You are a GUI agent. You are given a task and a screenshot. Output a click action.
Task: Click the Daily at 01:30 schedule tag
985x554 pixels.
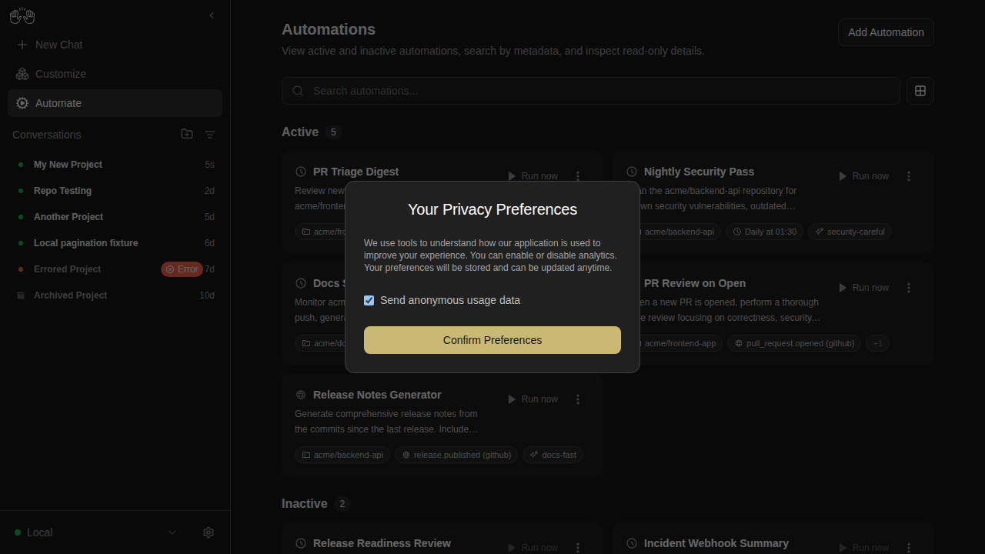coord(765,232)
